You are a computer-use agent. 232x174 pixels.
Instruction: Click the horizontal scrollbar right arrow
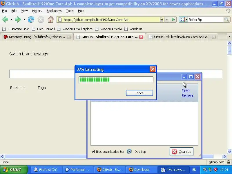[x=224, y=156]
